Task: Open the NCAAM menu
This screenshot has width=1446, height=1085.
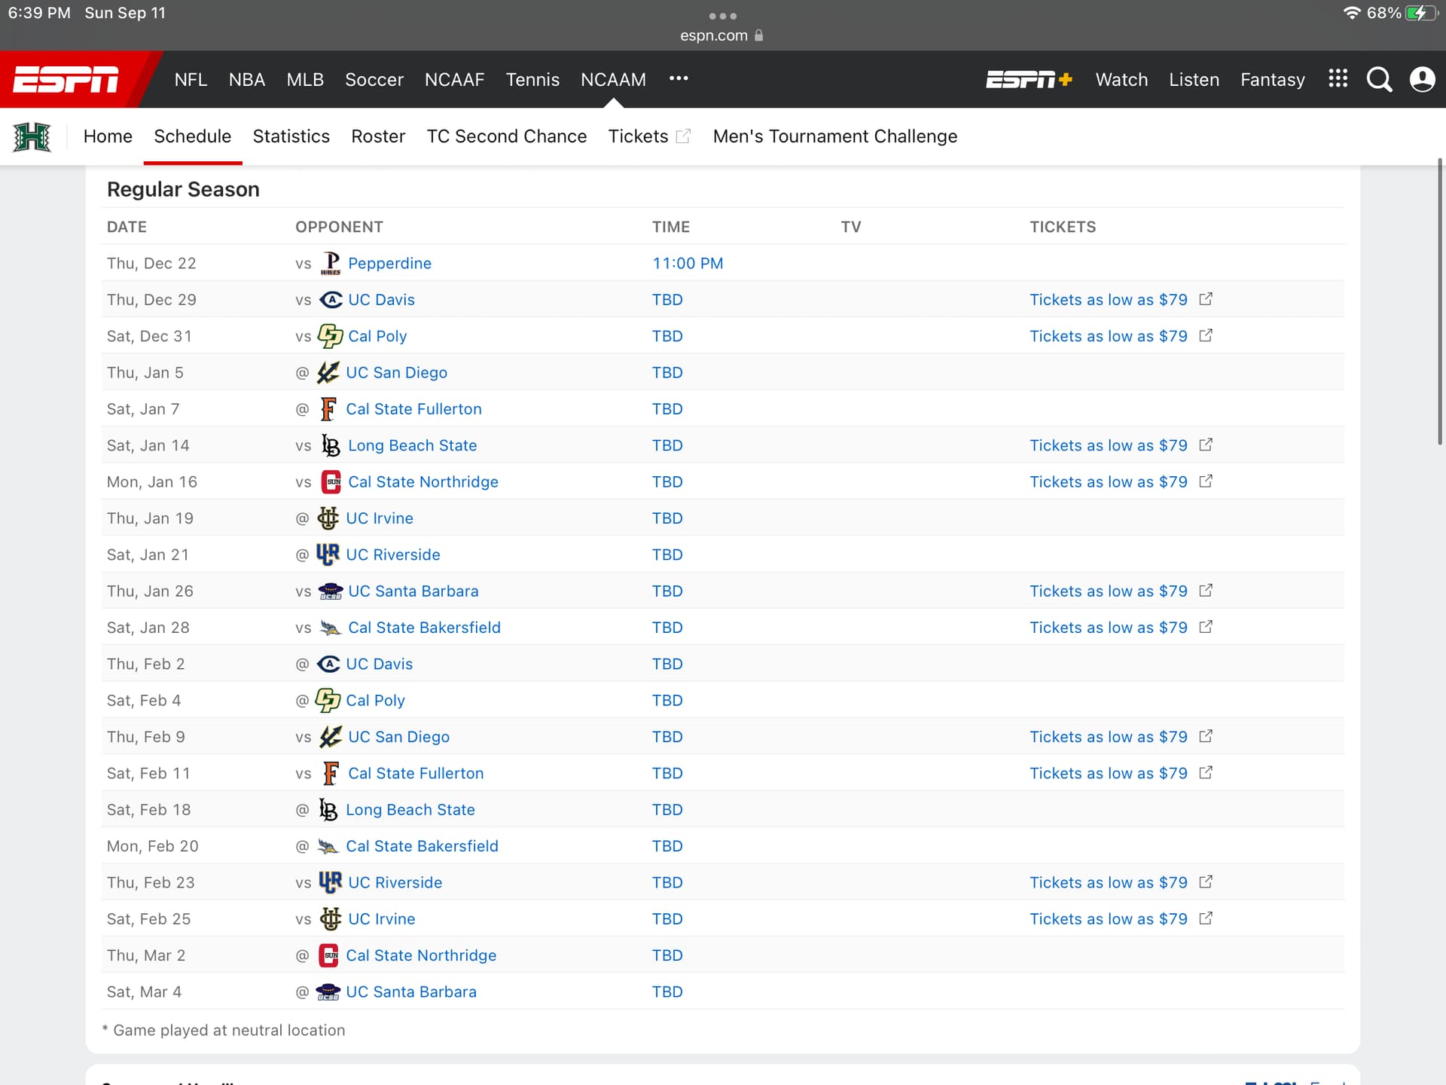Action: (x=613, y=79)
